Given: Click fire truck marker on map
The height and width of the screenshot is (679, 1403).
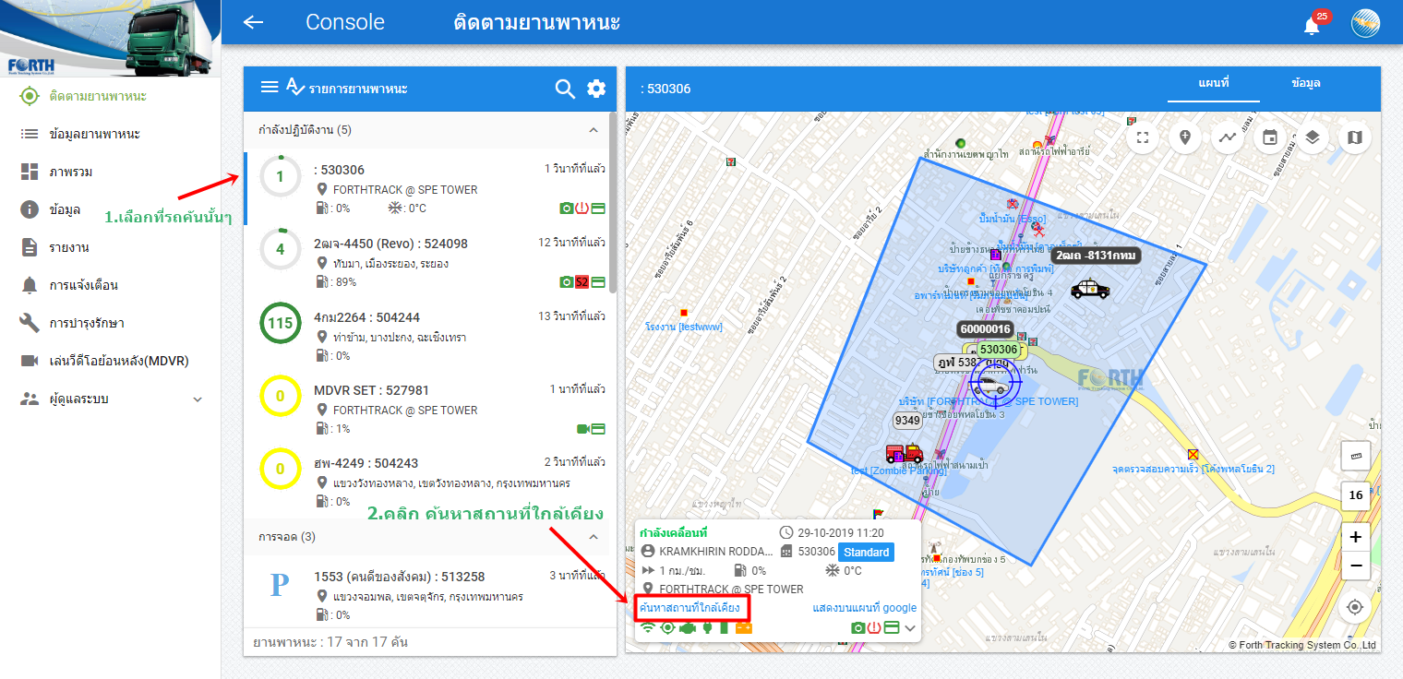Looking at the screenshot, I should (905, 453).
